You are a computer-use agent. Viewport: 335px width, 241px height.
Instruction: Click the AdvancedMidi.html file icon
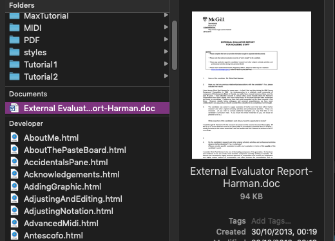(14, 223)
